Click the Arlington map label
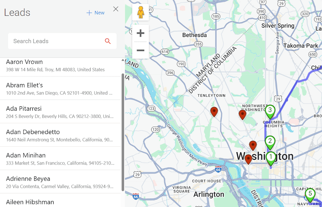This screenshot has height=207, width=322. (x=209, y=194)
